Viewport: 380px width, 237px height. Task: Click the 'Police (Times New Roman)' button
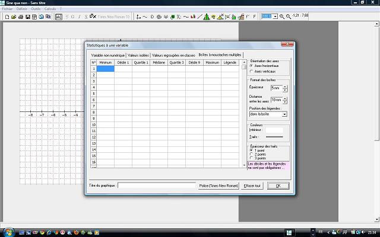pyautogui.click(x=218, y=185)
